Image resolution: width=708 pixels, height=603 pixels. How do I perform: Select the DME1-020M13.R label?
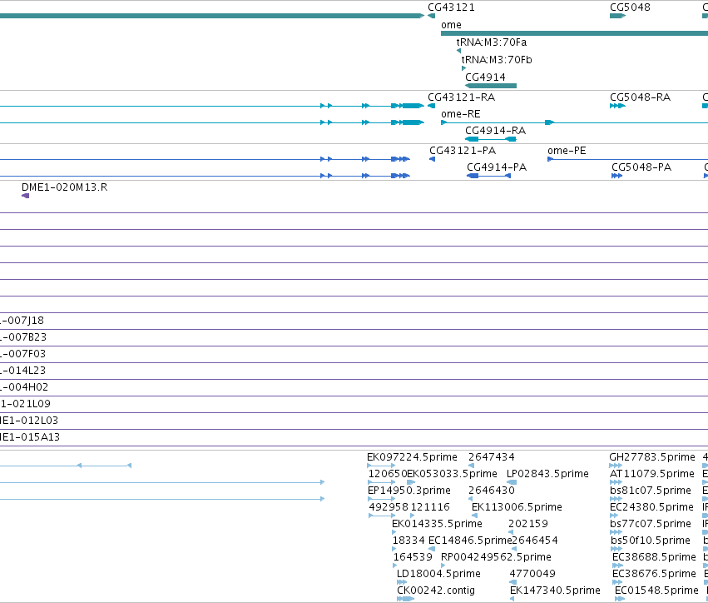point(65,187)
